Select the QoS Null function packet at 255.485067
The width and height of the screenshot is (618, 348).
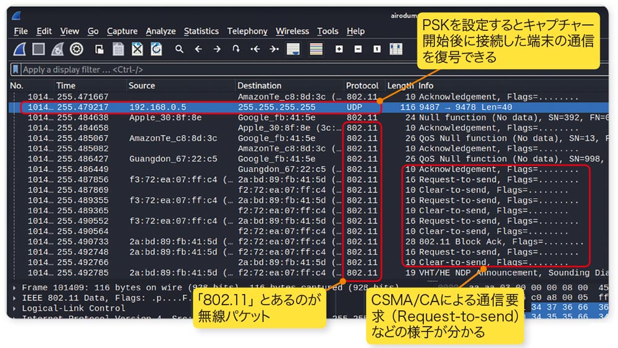(308, 138)
